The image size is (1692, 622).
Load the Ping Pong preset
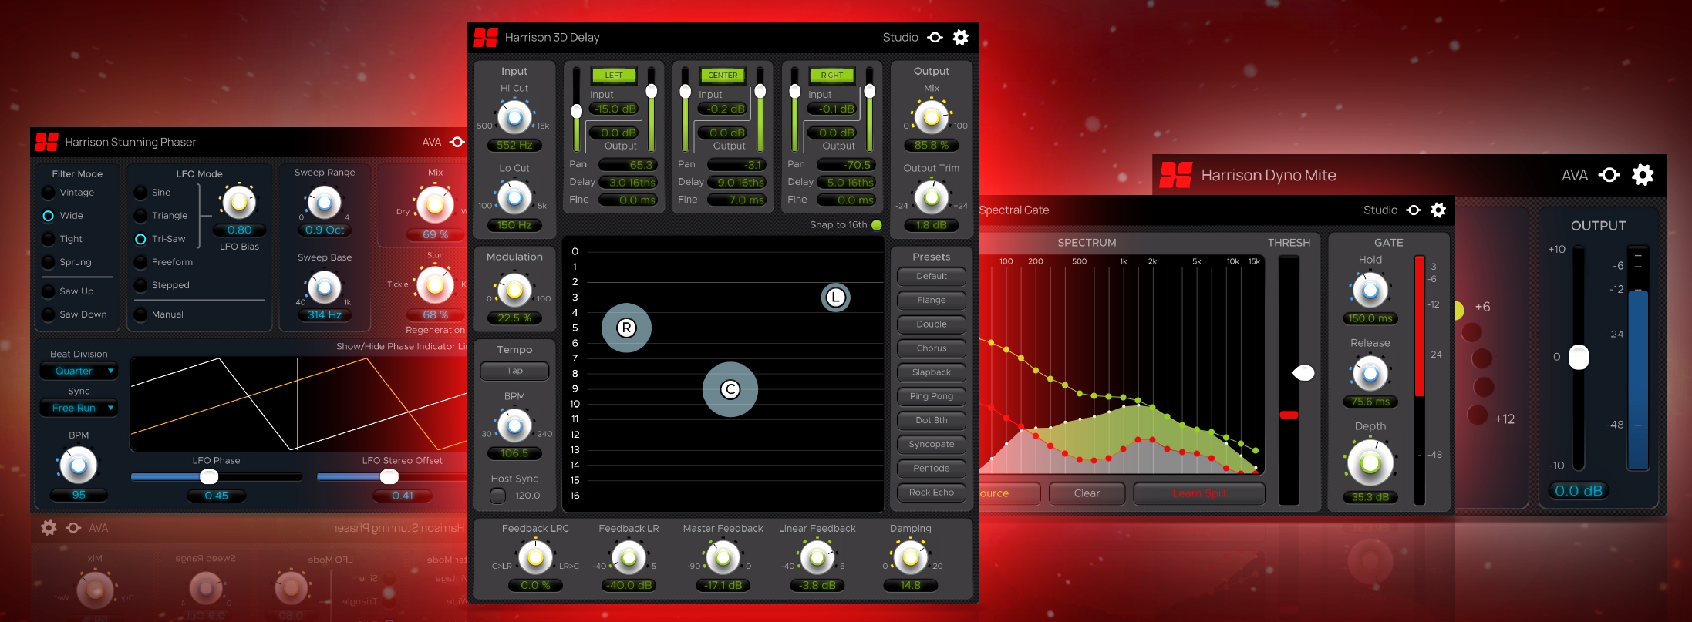pyautogui.click(x=931, y=396)
